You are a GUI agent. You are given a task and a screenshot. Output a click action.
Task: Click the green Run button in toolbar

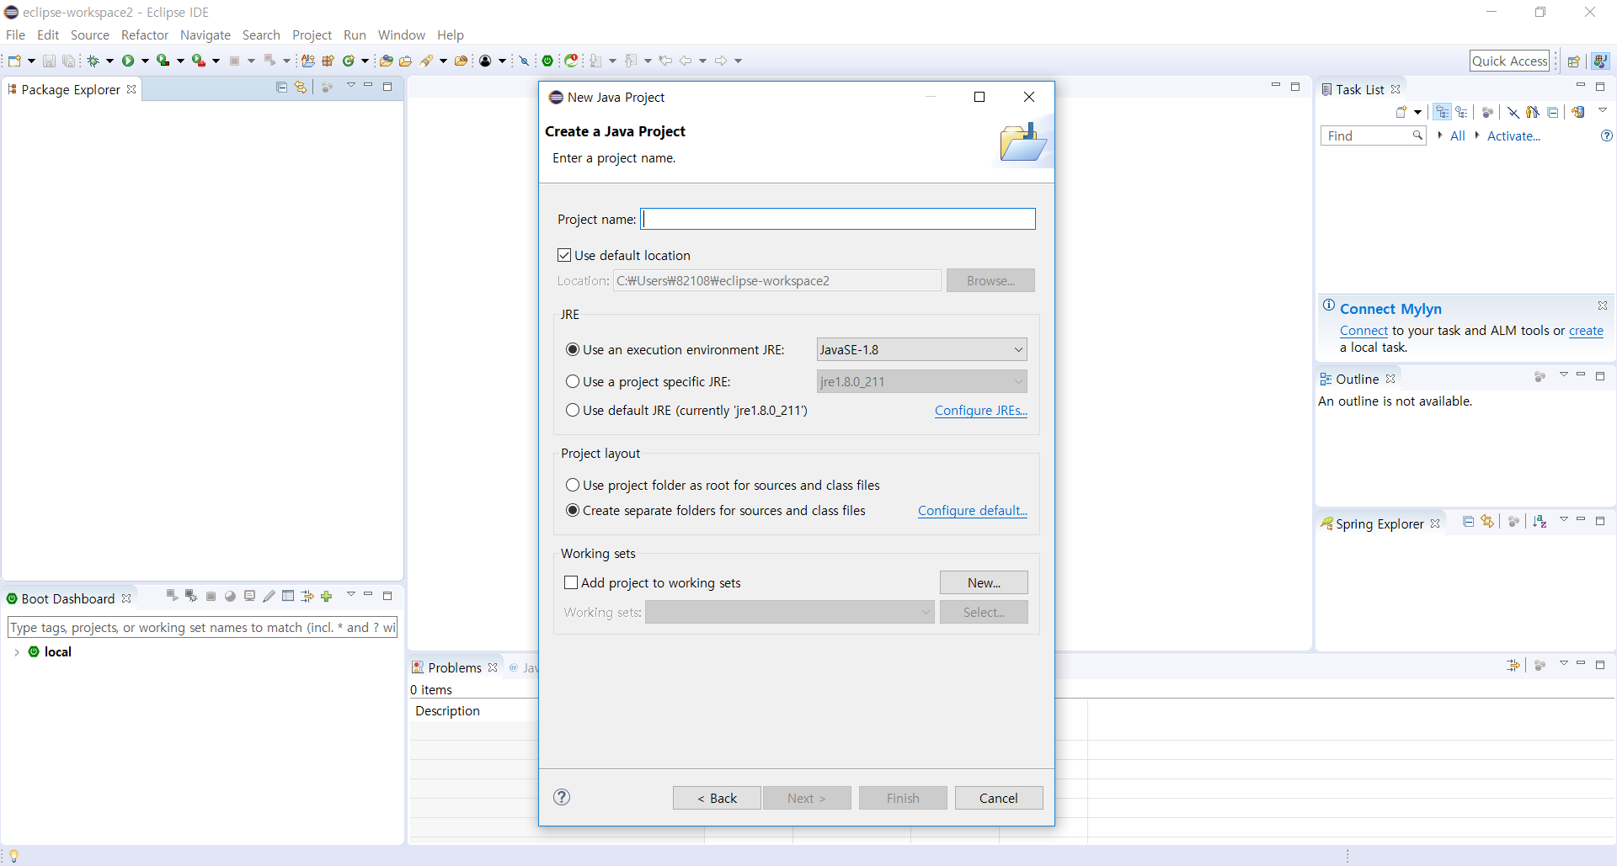point(128,61)
